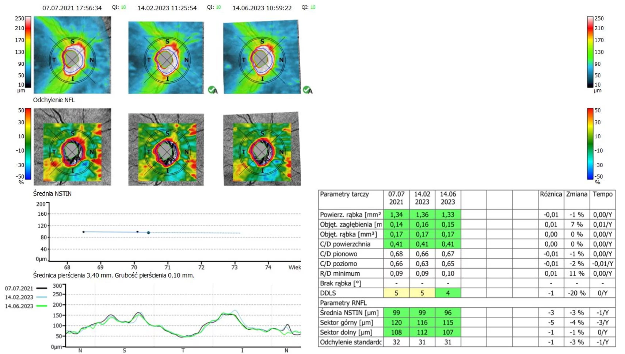This screenshot has width=625, height=354.
Task: Click the right thickness color scale bar in µm
Action: (590, 52)
